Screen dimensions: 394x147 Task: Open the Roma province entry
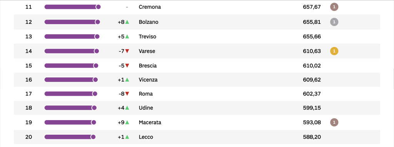coord(146,94)
